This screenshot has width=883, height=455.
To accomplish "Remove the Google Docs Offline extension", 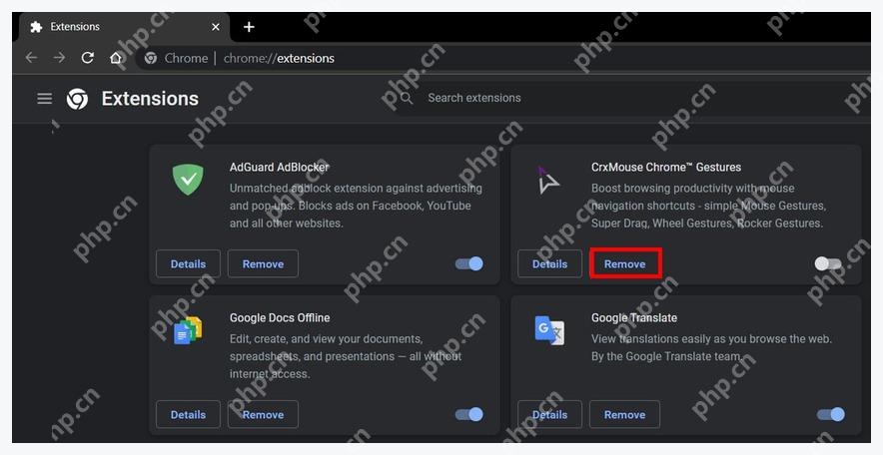I will [263, 414].
